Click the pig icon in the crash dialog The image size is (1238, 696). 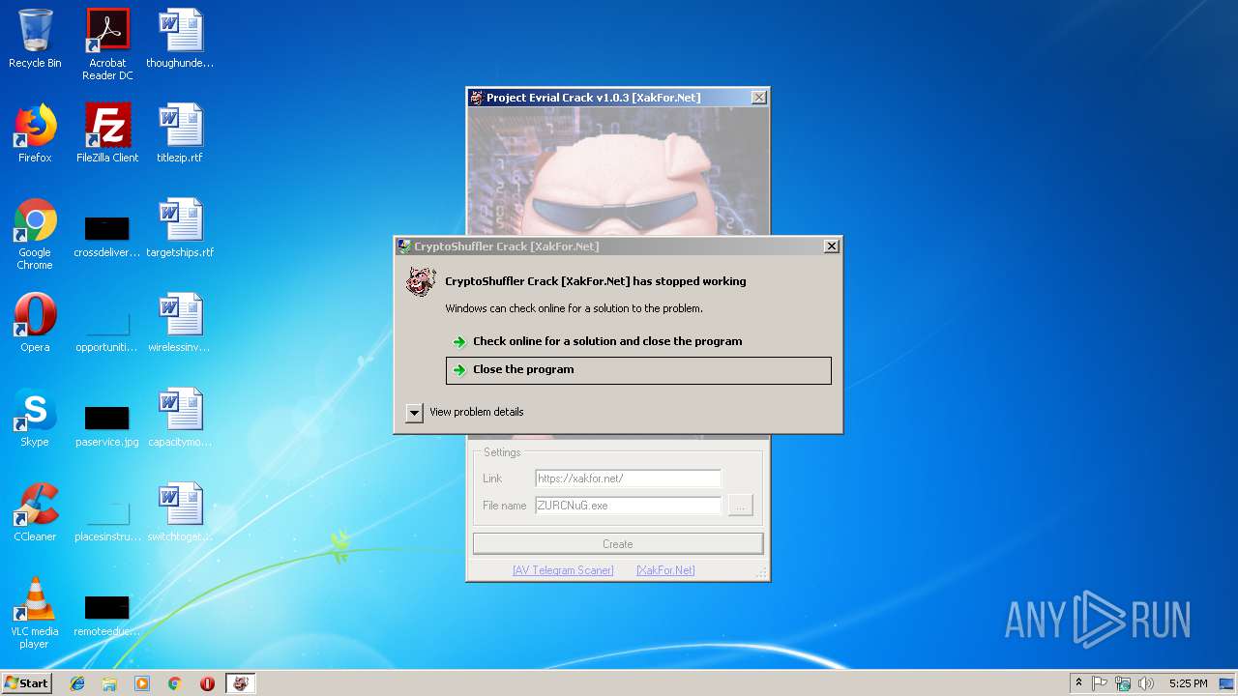421,281
